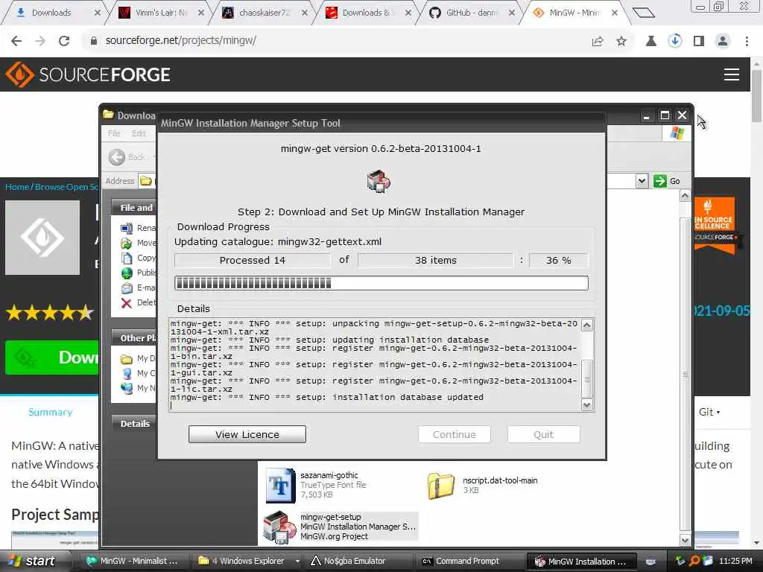This screenshot has width=763, height=572.
Task: Open Home breadcrumb link
Action: pyautogui.click(x=17, y=187)
